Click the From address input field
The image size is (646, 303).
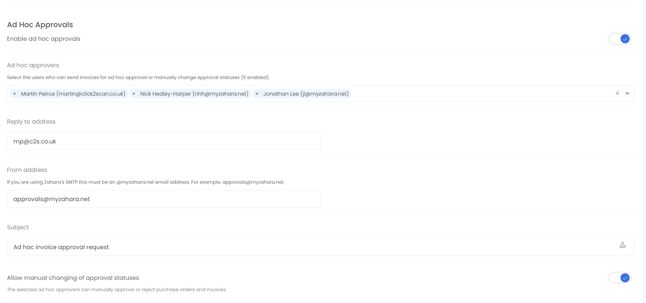pos(164,199)
